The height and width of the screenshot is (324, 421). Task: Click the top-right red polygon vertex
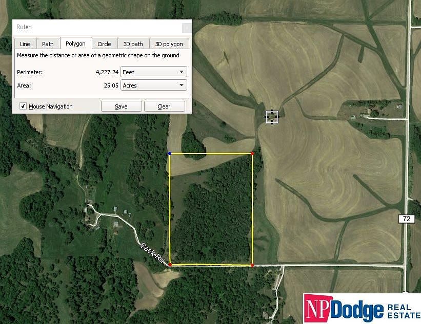pyautogui.click(x=252, y=153)
